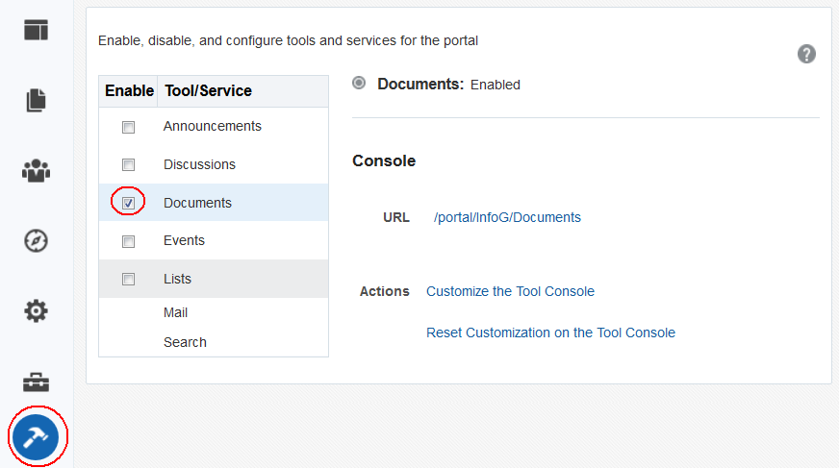Open the /portal/InfoG/Documents URL link
The height and width of the screenshot is (468, 839).
[507, 217]
